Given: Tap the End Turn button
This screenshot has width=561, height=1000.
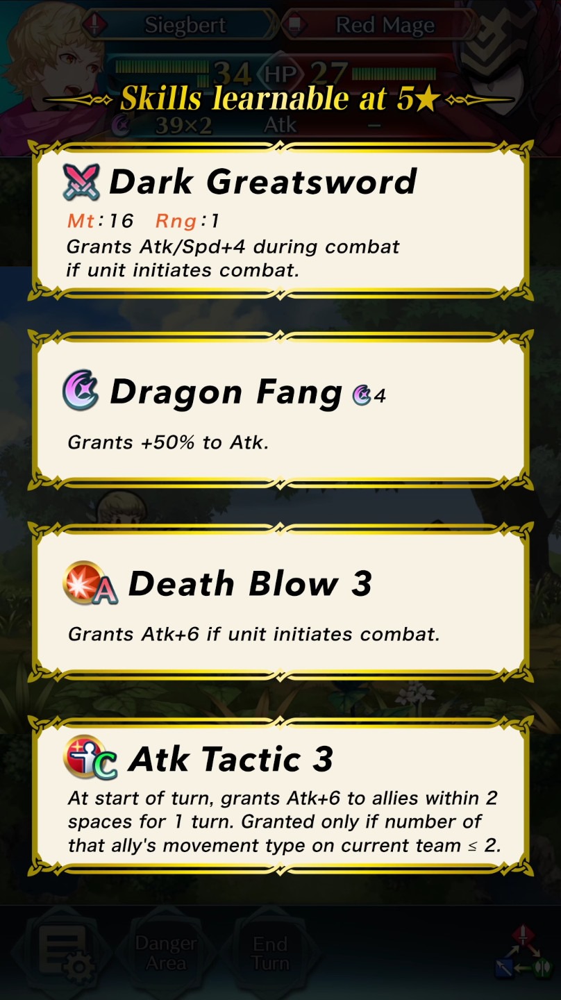Looking at the screenshot, I should (270, 953).
